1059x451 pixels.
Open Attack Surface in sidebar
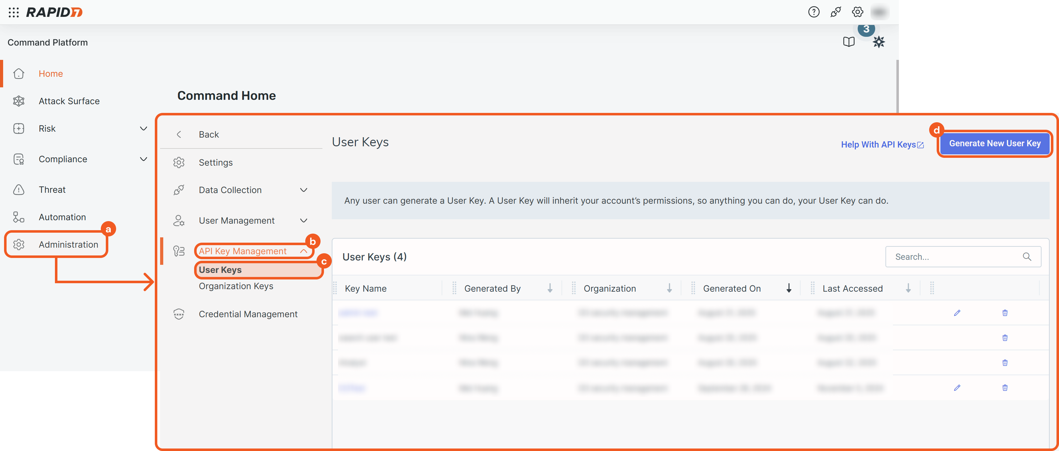coord(69,101)
